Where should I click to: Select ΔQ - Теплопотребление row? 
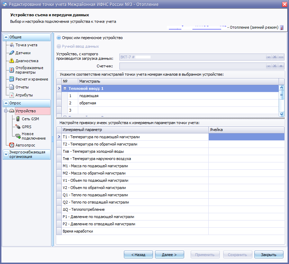tap(171, 209)
